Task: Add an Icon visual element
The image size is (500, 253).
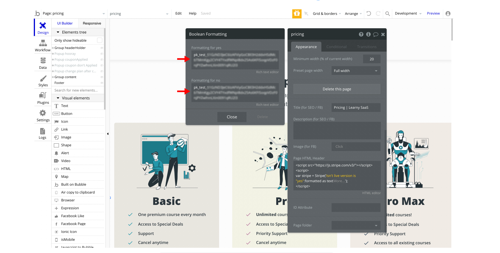Action: pos(78,122)
